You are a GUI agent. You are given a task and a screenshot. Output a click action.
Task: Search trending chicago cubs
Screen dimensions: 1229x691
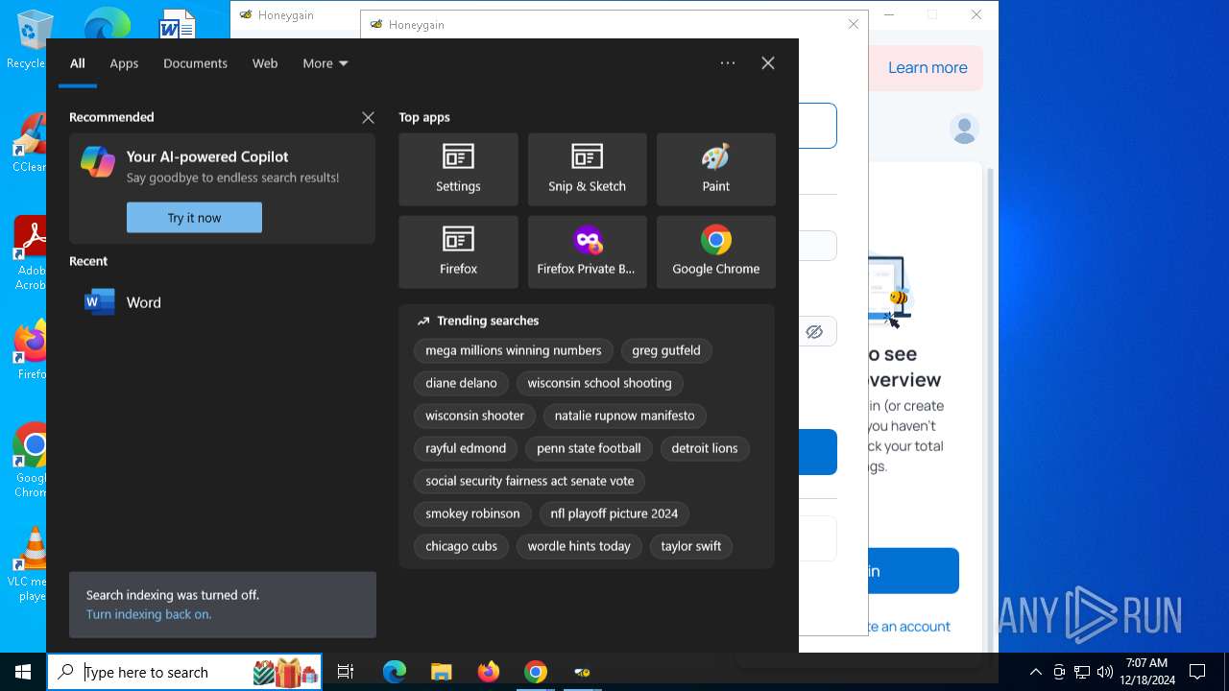(x=462, y=546)
